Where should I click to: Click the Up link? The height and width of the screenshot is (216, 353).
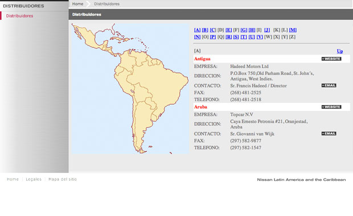[340, 51]
